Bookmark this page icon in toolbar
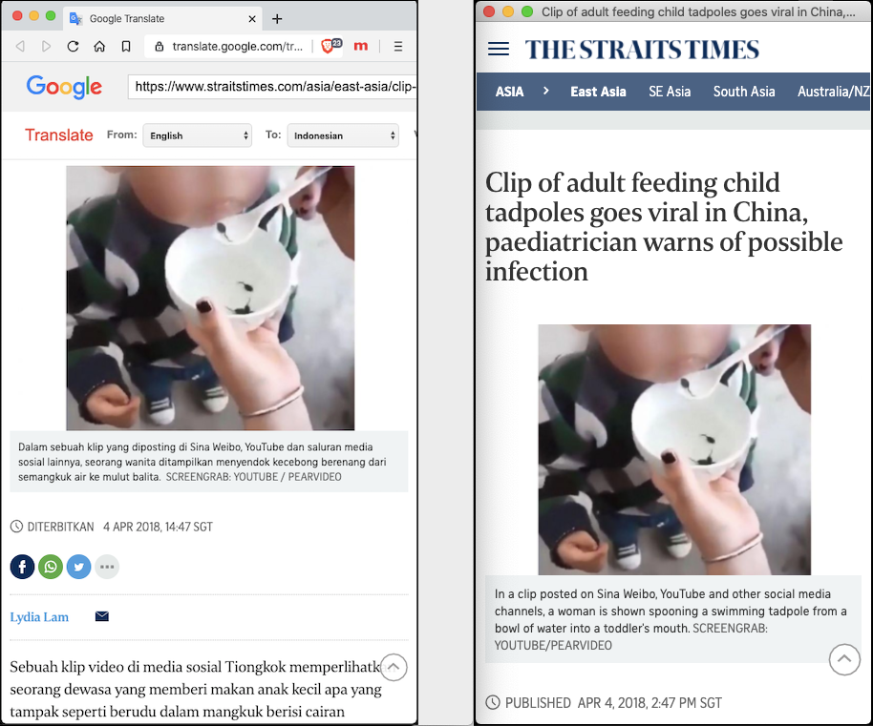This screenshot has width=873, height=726. click(x=126, y=46)
